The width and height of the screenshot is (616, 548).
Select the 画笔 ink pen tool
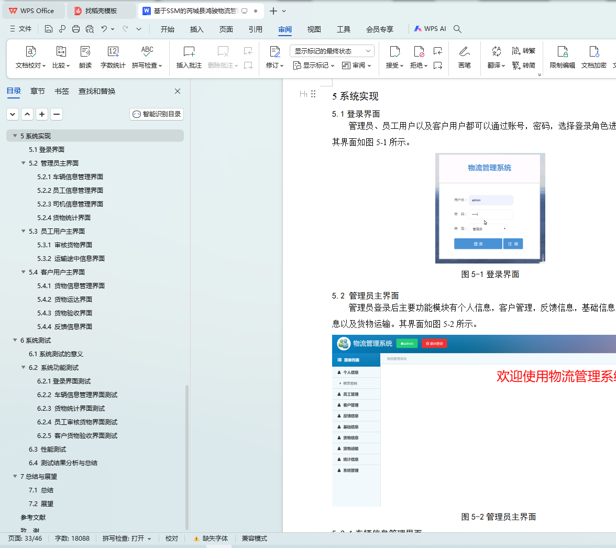coord(464,57)
